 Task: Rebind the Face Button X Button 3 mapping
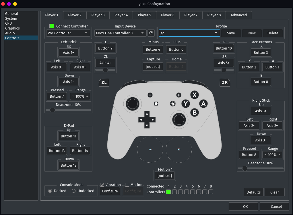(x=261, y=53)
